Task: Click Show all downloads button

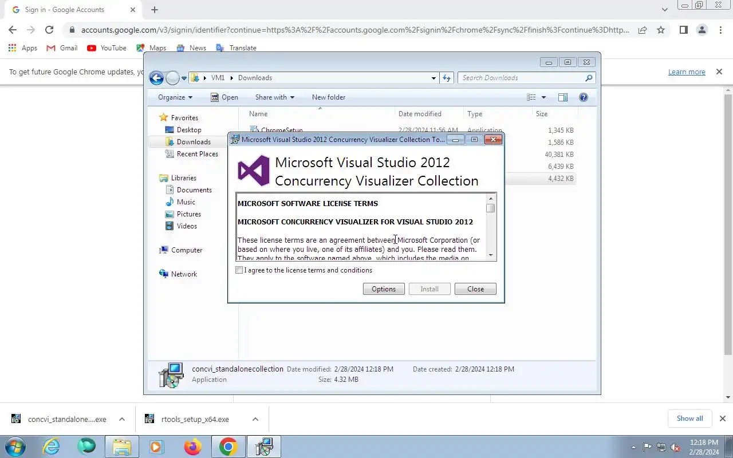Action: [x=689, y=418]
